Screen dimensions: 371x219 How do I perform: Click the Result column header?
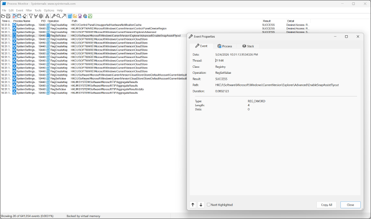coord(274,21)
